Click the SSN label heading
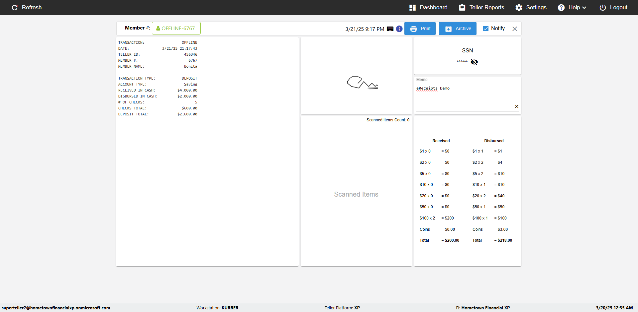638x312 pixels. pos(468,50)
